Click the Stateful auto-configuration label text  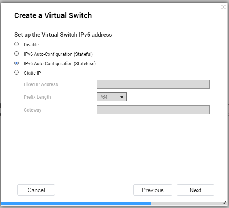[x=58, y=54]
